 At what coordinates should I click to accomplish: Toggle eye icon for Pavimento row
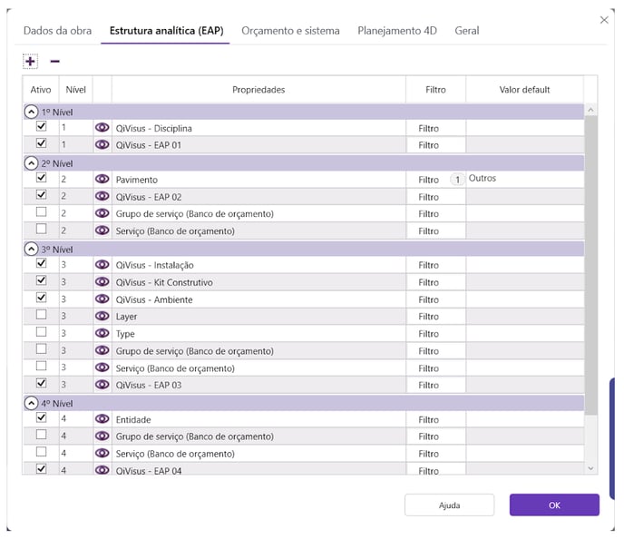(102, 180)
